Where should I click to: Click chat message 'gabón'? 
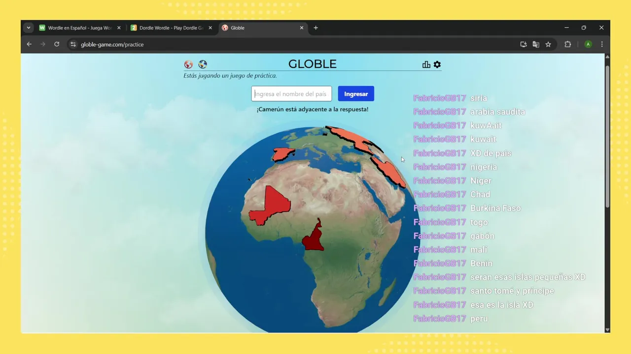point(482,236)
